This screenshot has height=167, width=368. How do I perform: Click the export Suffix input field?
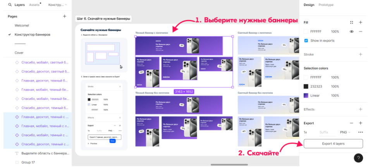324,132
